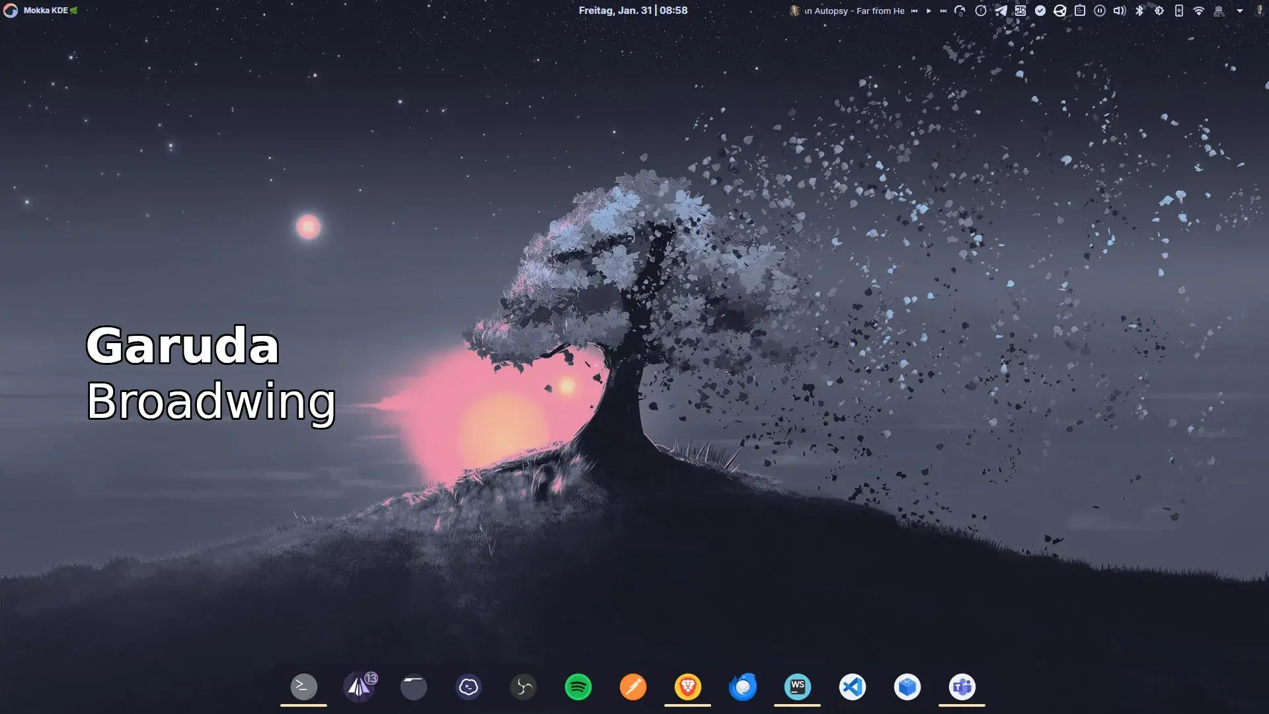Switch to Brave browser in dock
The width and height of the screenshot is (1269, 714).
687,687
